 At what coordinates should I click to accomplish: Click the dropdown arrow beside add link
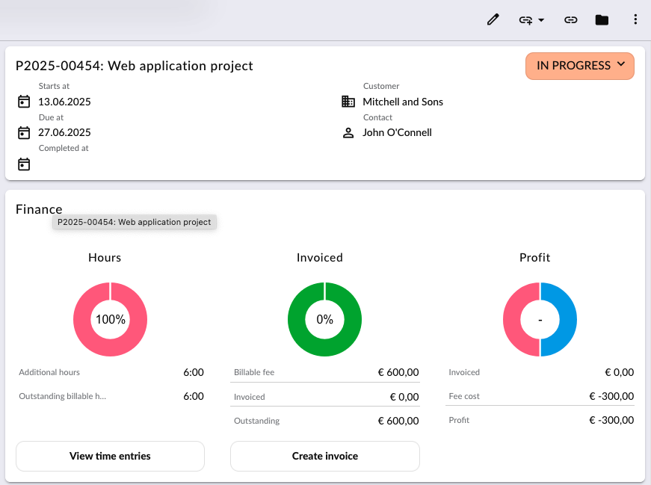point(541,20)
